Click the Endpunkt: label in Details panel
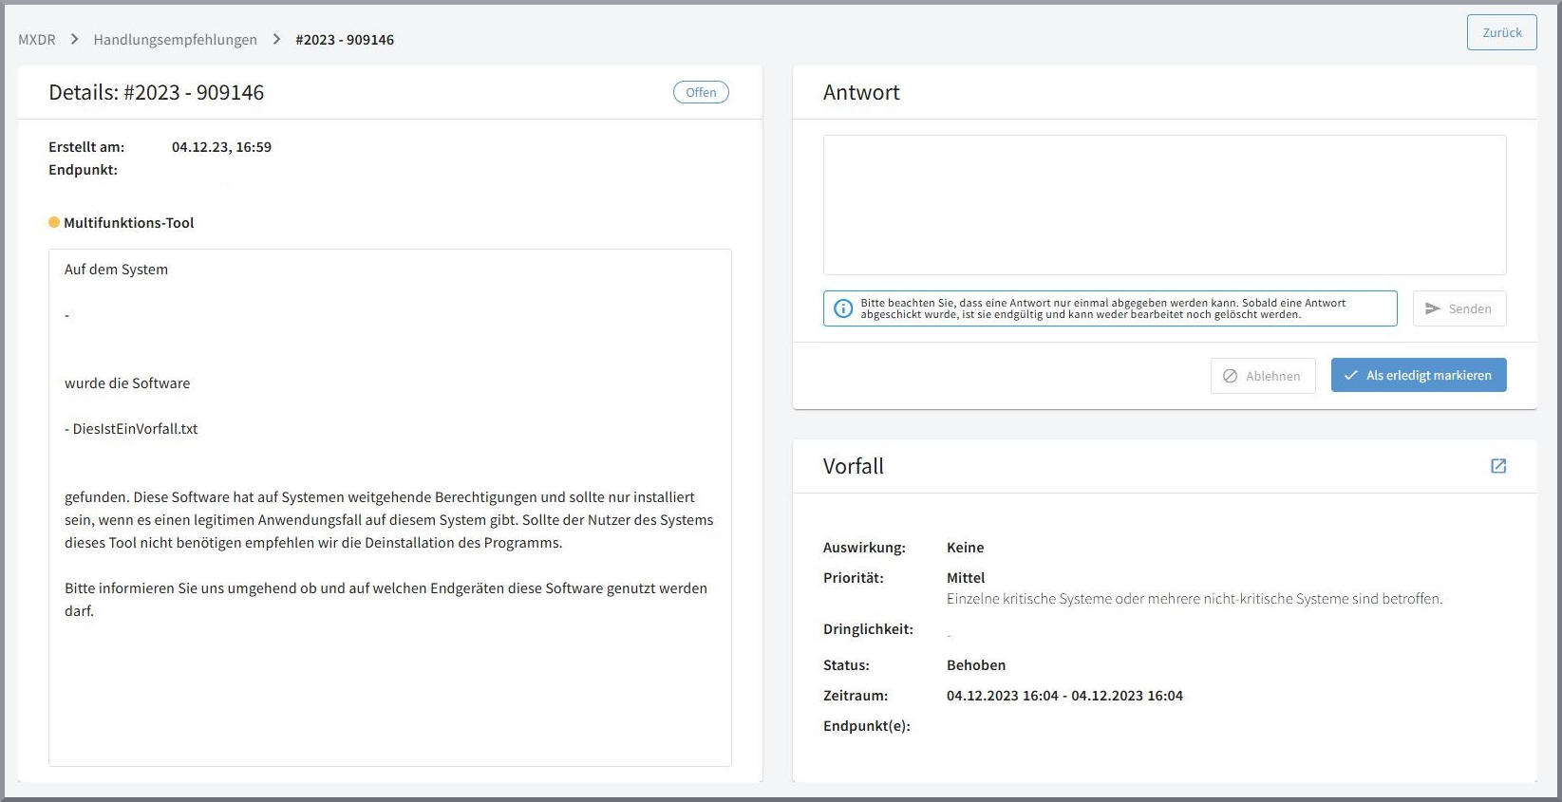Viewport: 1562px width, 802px height. (83, 170)
